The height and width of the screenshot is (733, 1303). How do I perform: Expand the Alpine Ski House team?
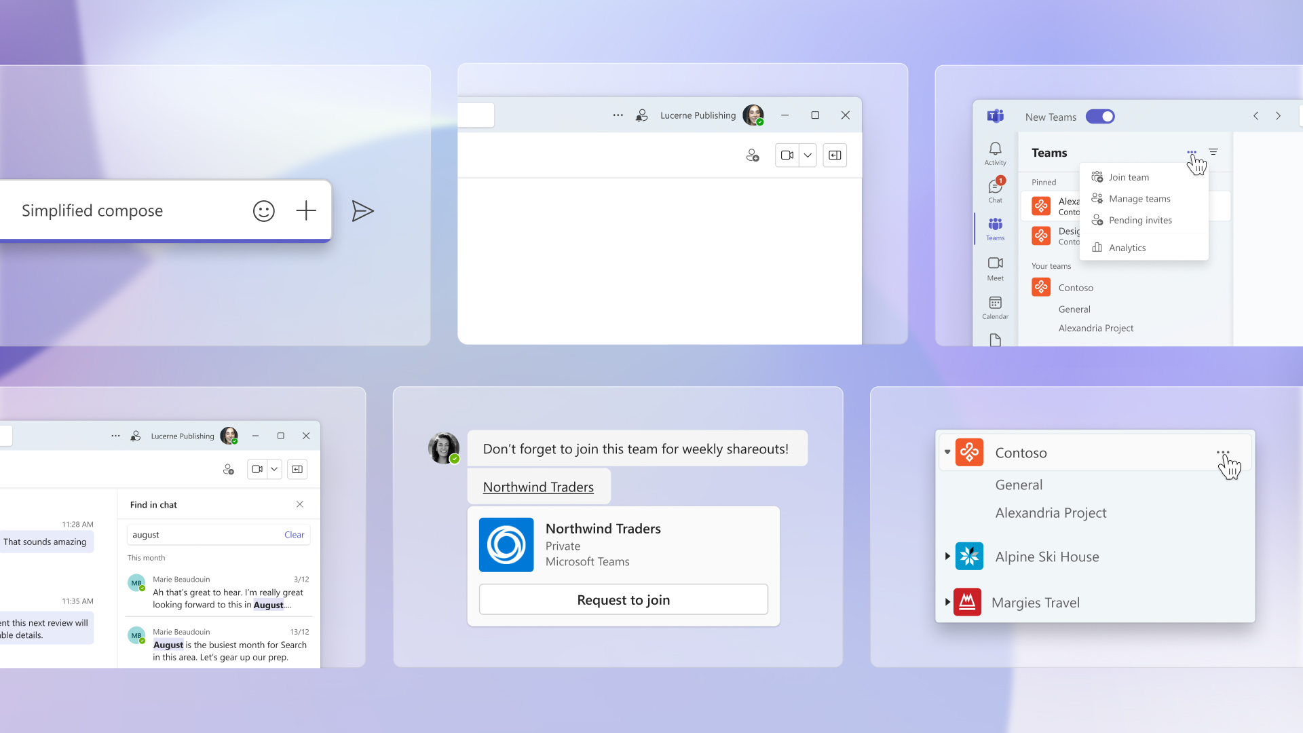(945, 556)
